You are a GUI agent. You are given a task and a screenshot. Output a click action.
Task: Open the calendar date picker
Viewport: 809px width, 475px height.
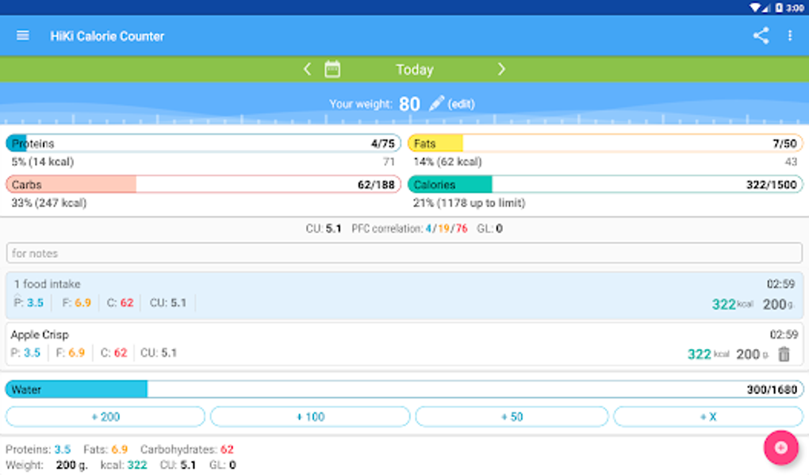click(332, 69)
